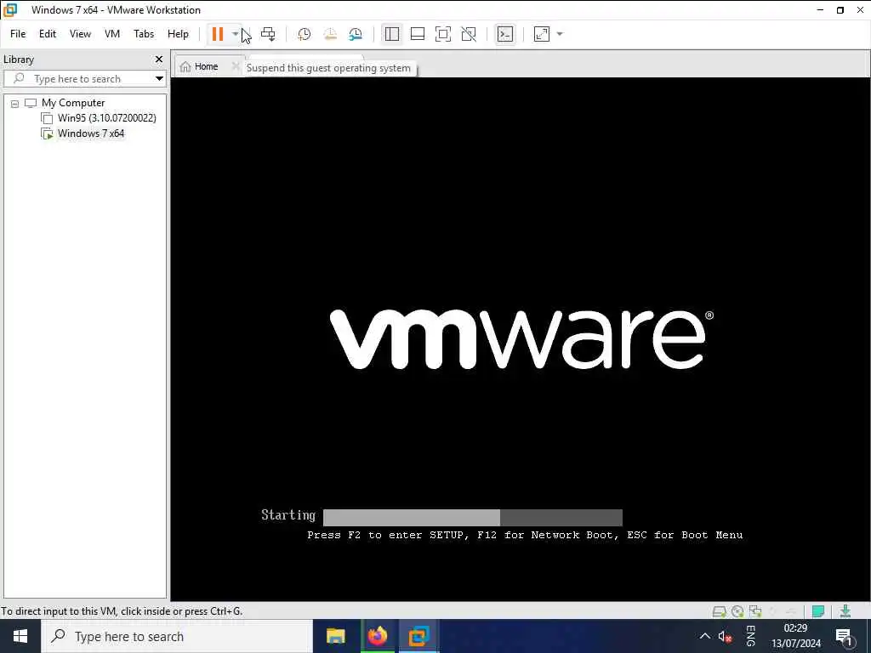871x653 pixels.
Task: Open the power options dropdown arrow
Action: coord(235,34)
